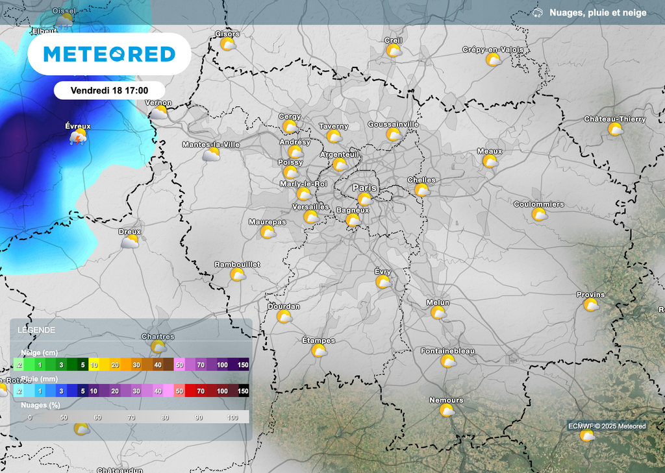Click the Creil weather icon
Image resolution: width=665 pixels, height=473 pixels.
coord(393,50)
